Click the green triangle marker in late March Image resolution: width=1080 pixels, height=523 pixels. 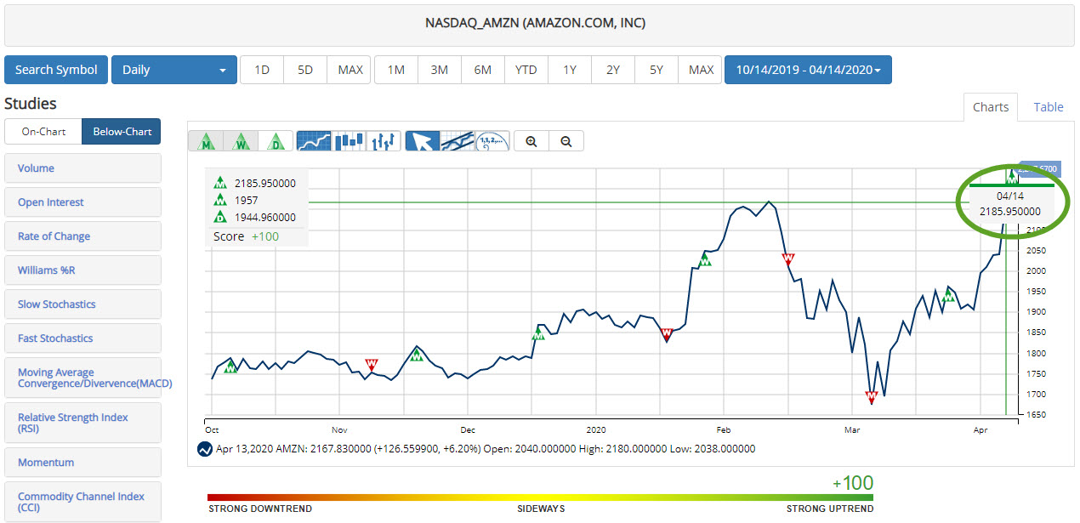948,295
